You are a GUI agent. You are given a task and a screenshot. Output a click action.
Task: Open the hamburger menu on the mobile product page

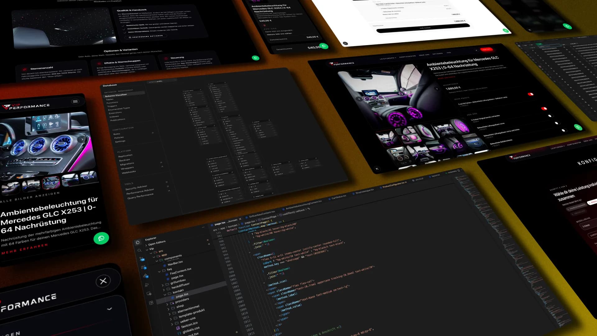point(75,101)
